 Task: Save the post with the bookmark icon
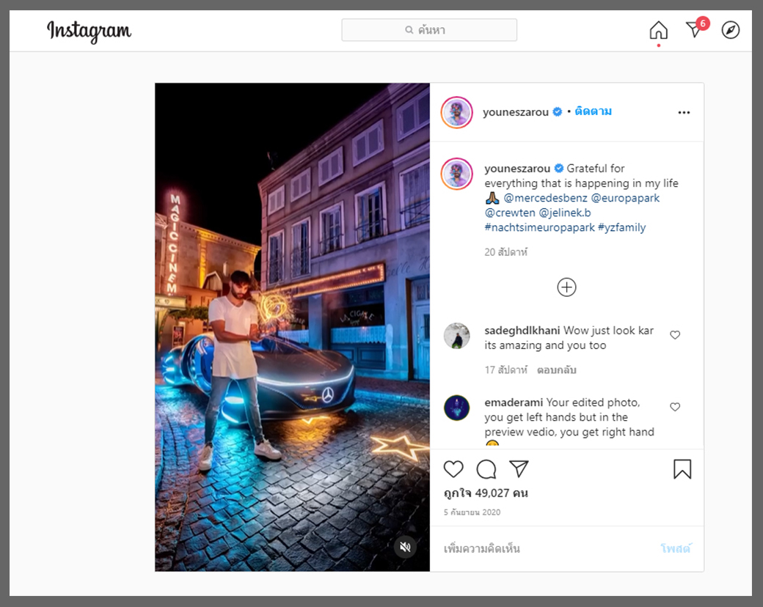point(682,469)
